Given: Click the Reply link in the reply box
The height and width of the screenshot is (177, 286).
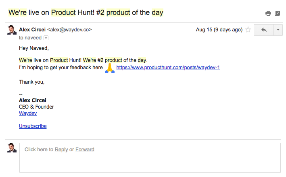Looking at the screenshot, I should click(x=61, y=150).
